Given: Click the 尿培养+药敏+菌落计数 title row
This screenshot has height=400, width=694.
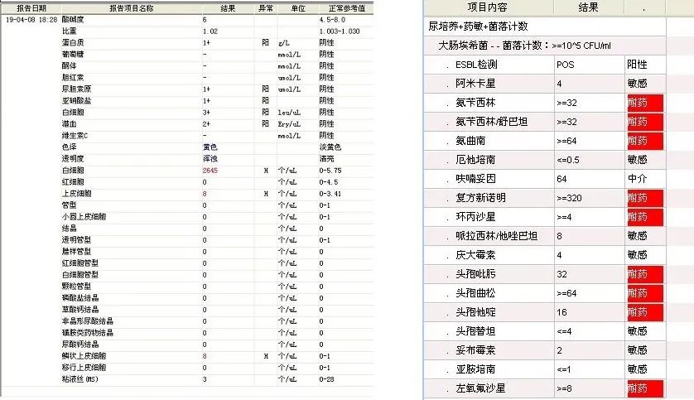Looking at the screenshot, I should (x=544, y=27).
